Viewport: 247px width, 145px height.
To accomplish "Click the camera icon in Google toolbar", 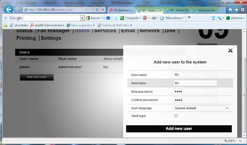I will 108,18.
